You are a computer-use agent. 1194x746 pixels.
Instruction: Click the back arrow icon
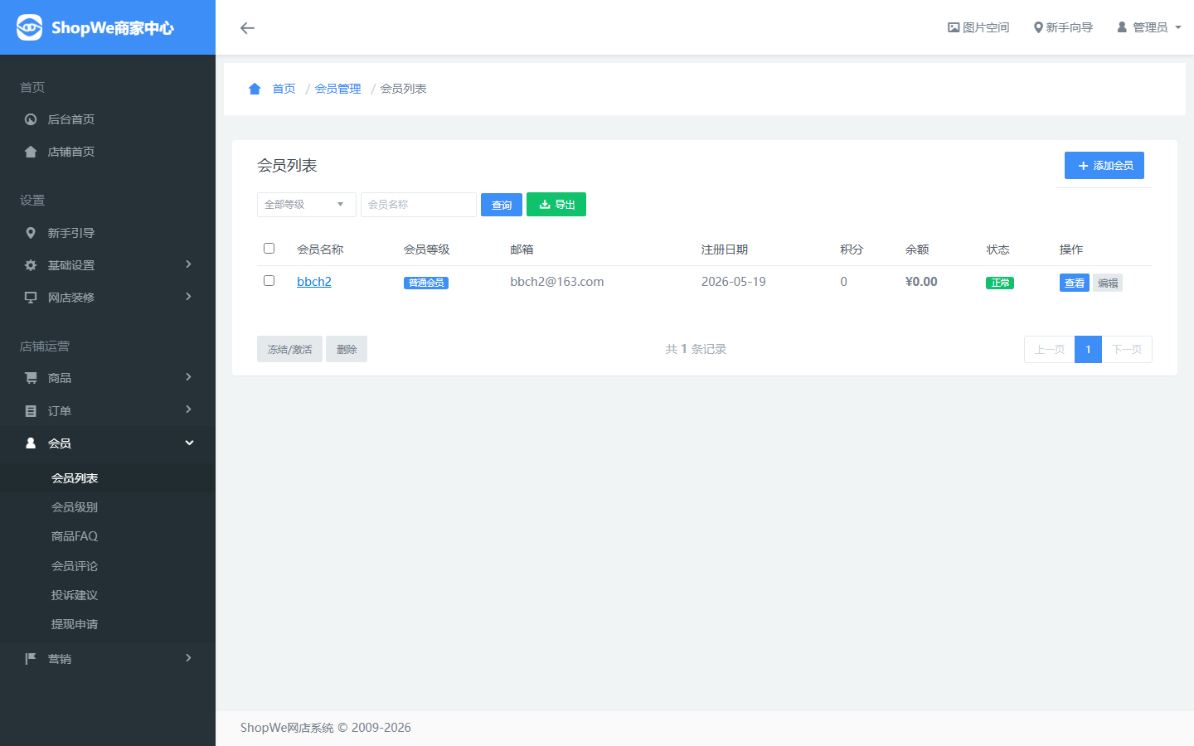click(247, 28)
